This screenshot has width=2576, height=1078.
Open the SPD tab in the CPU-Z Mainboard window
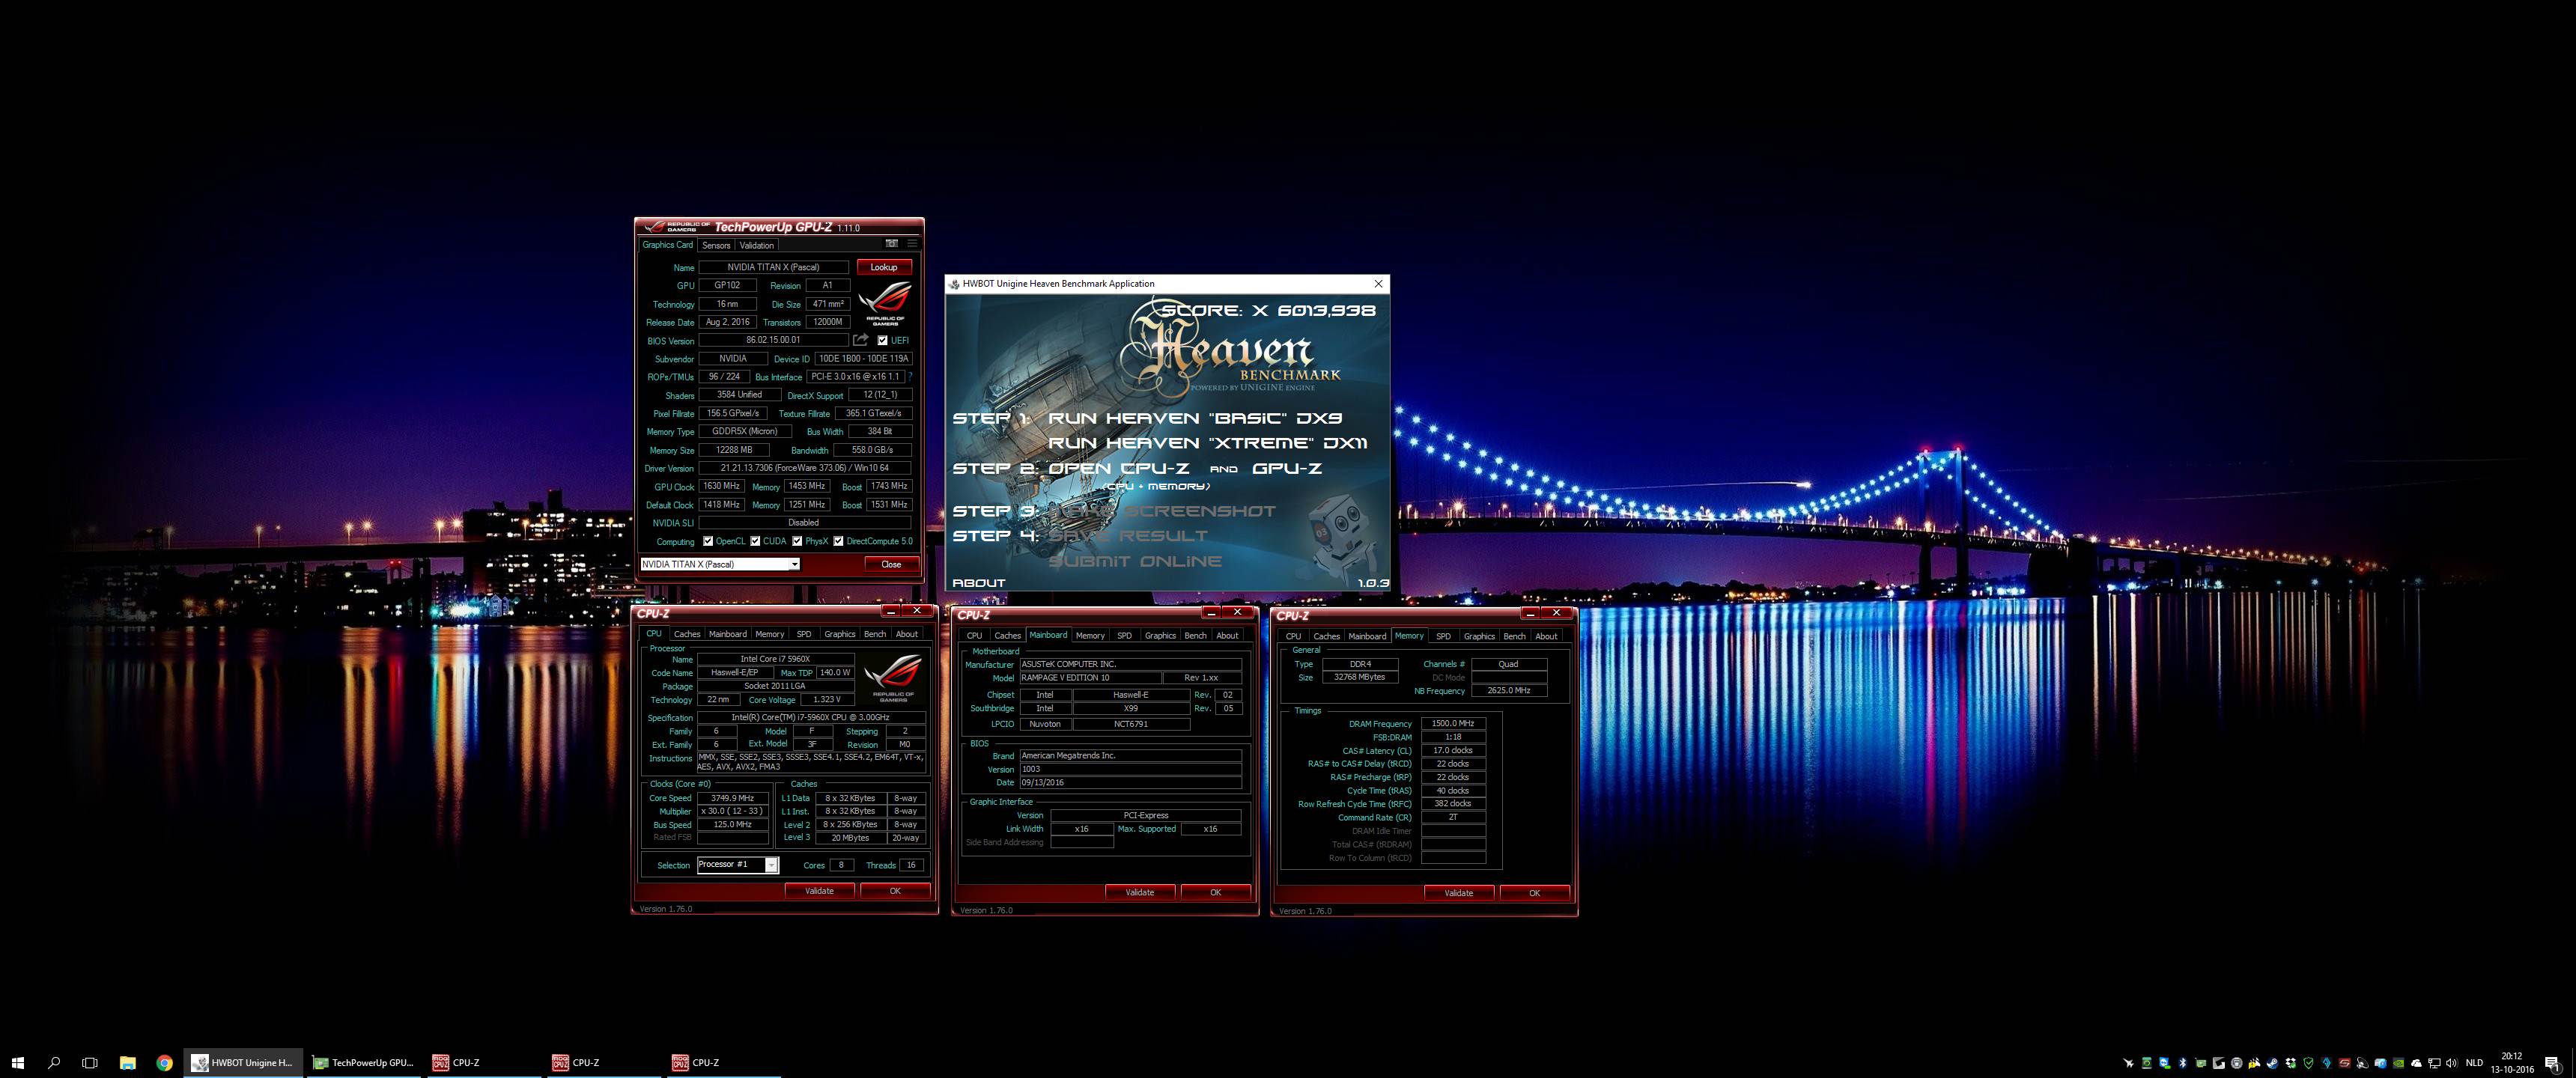click(x=1124, y=636)
